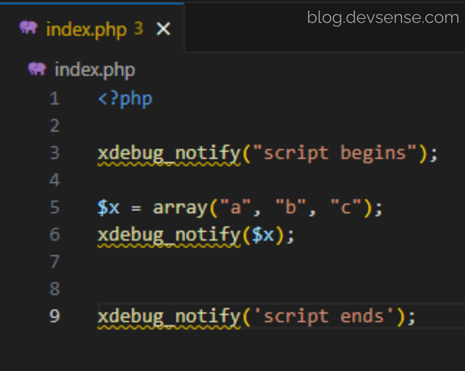The height and width of the screenshot is (371, 465).
Task: Click xdebug_notify on line 3
Action: 169,153
